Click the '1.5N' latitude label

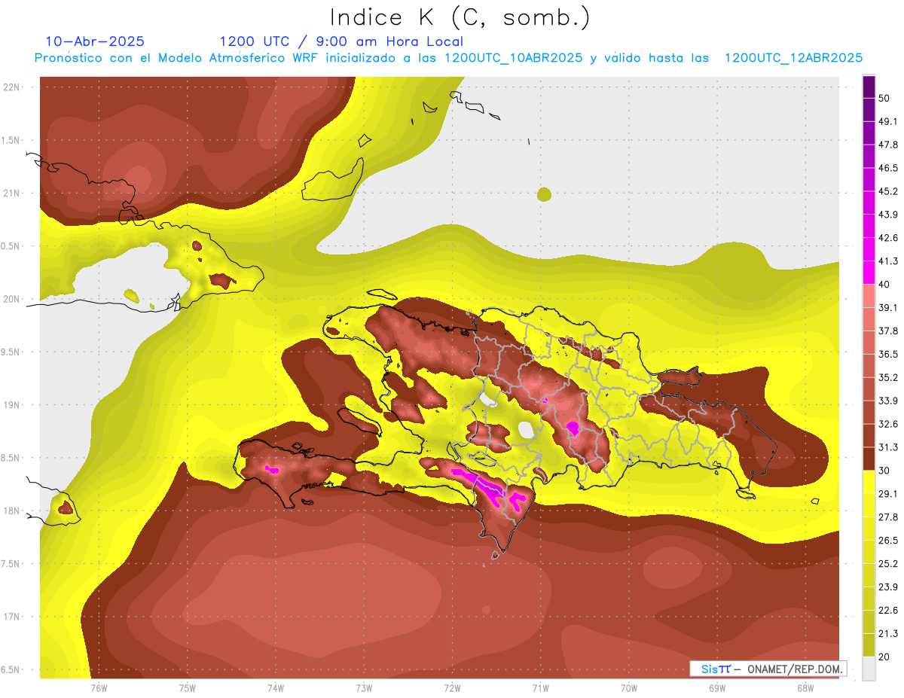11,140
